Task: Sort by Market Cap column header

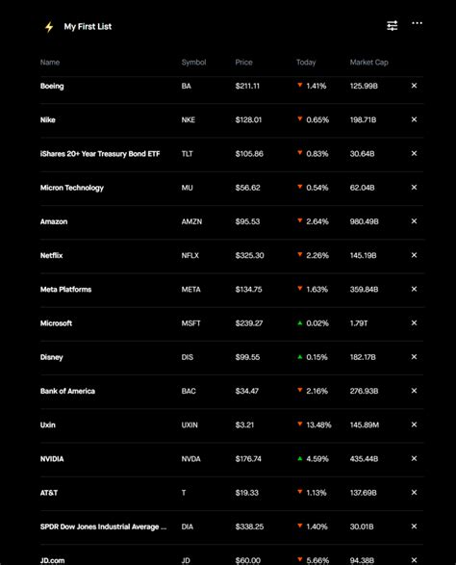Action: click(368, 63)
